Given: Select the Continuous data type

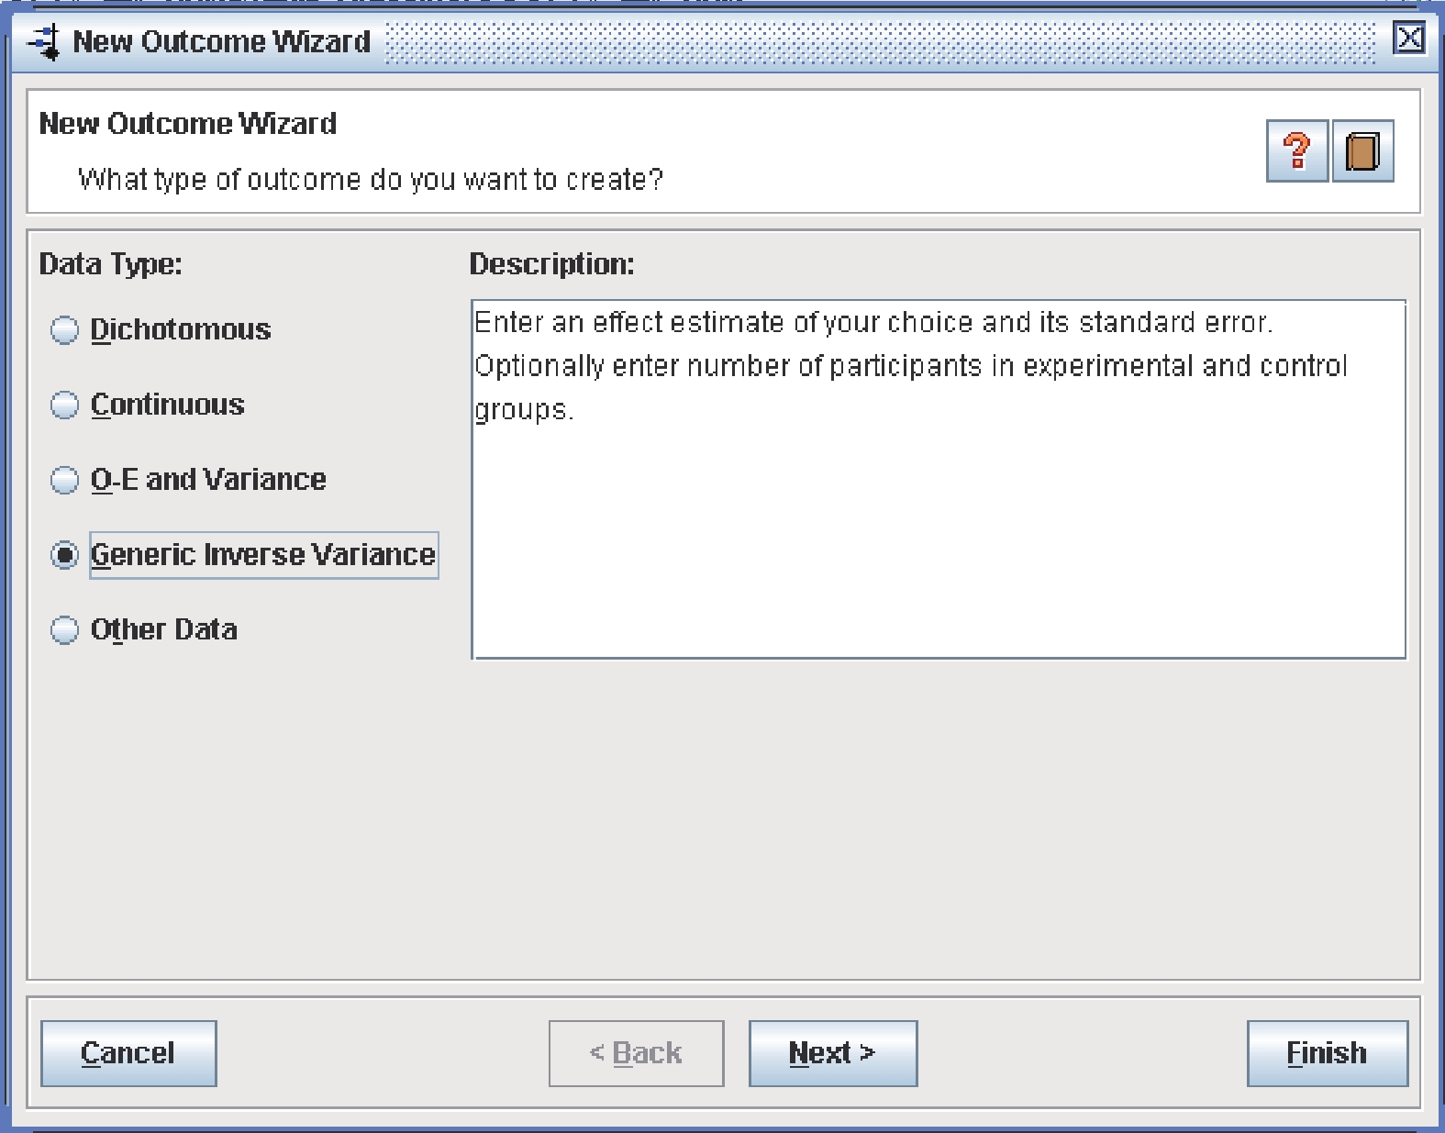Looking at the screenshot, I should pyautogui.click(x=148, y=405).
